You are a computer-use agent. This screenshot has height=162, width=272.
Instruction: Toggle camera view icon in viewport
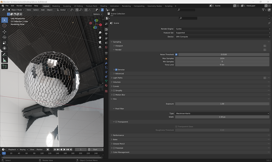pos(100,42)
